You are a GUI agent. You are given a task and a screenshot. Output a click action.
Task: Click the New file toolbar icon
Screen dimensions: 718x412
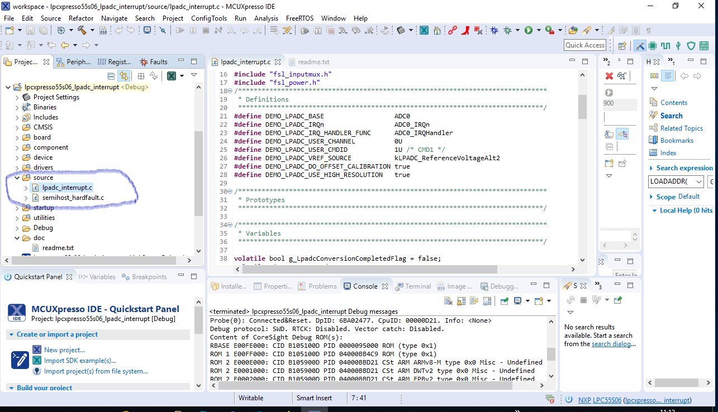point(11,30)
